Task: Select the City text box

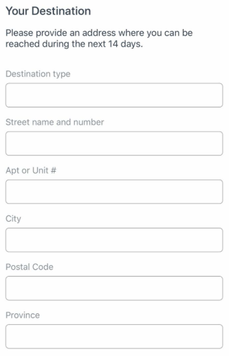Action: point(114,240)
